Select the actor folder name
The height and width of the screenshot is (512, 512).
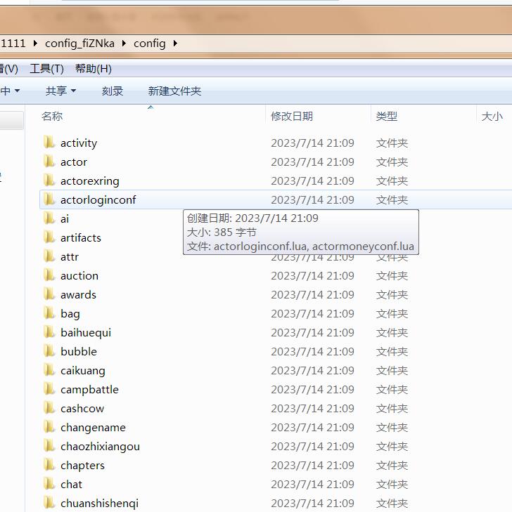(74, 162)
